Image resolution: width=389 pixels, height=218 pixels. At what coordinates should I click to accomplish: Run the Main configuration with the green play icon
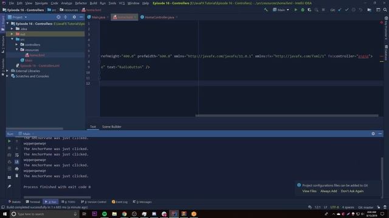[x=296, y=10]
